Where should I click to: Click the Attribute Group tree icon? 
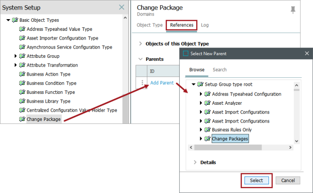click(22, 56)
